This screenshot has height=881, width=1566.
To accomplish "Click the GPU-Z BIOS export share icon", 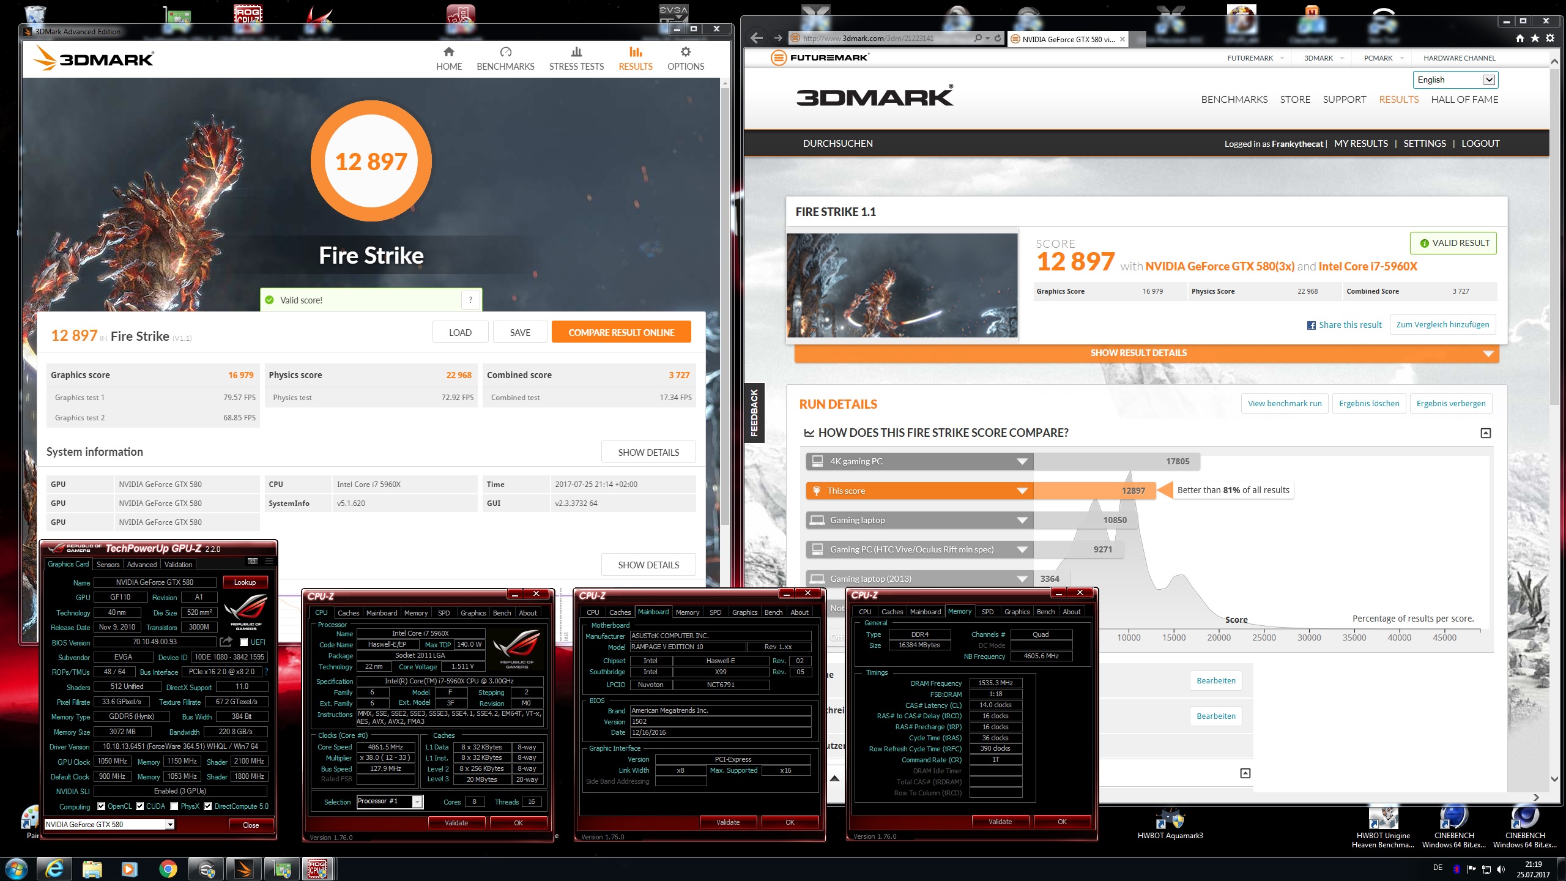I will coord(226,642).
